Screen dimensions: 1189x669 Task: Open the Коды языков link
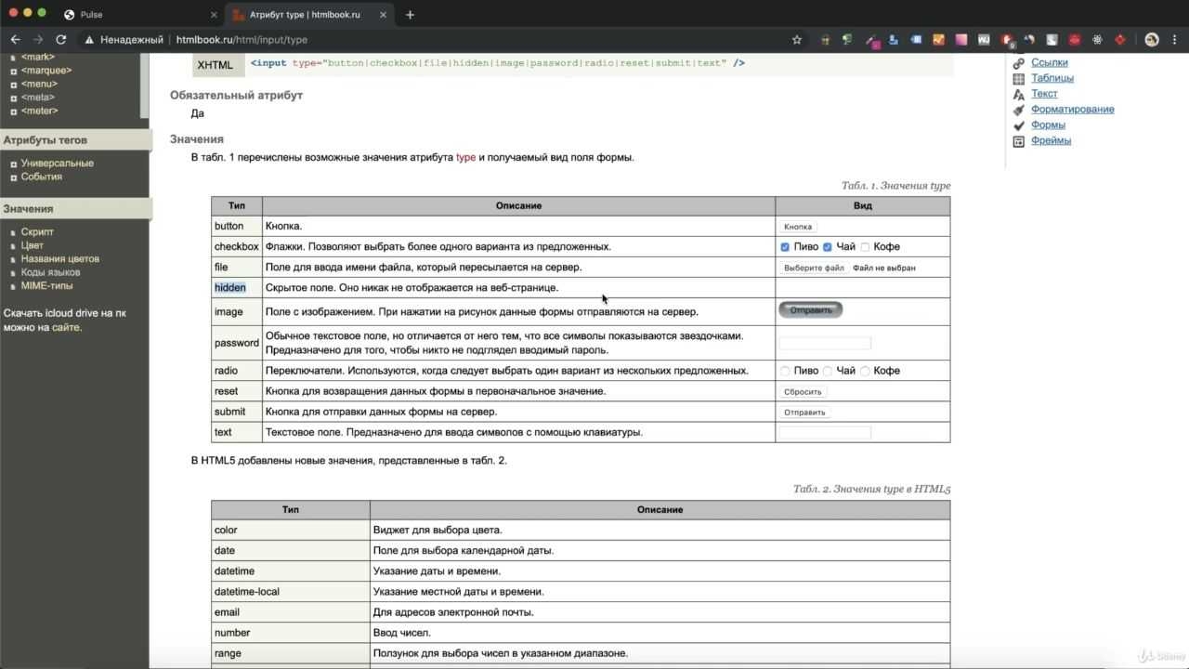50,272
